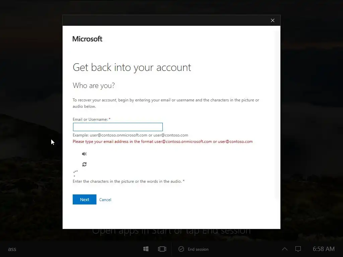Click the 'To recover your account' instruction text

click(x=166, y=103)
